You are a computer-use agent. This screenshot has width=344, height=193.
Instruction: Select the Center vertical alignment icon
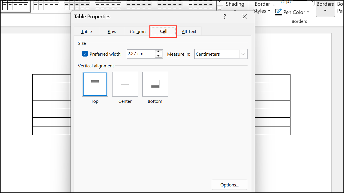tap(125, 84)
